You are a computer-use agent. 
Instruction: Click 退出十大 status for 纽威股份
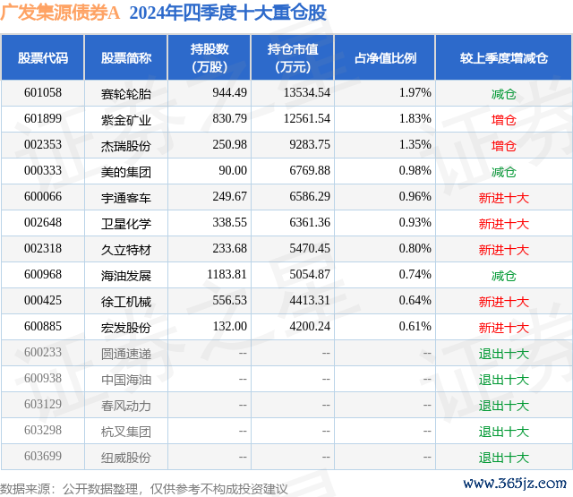click(x=503, y=458)
